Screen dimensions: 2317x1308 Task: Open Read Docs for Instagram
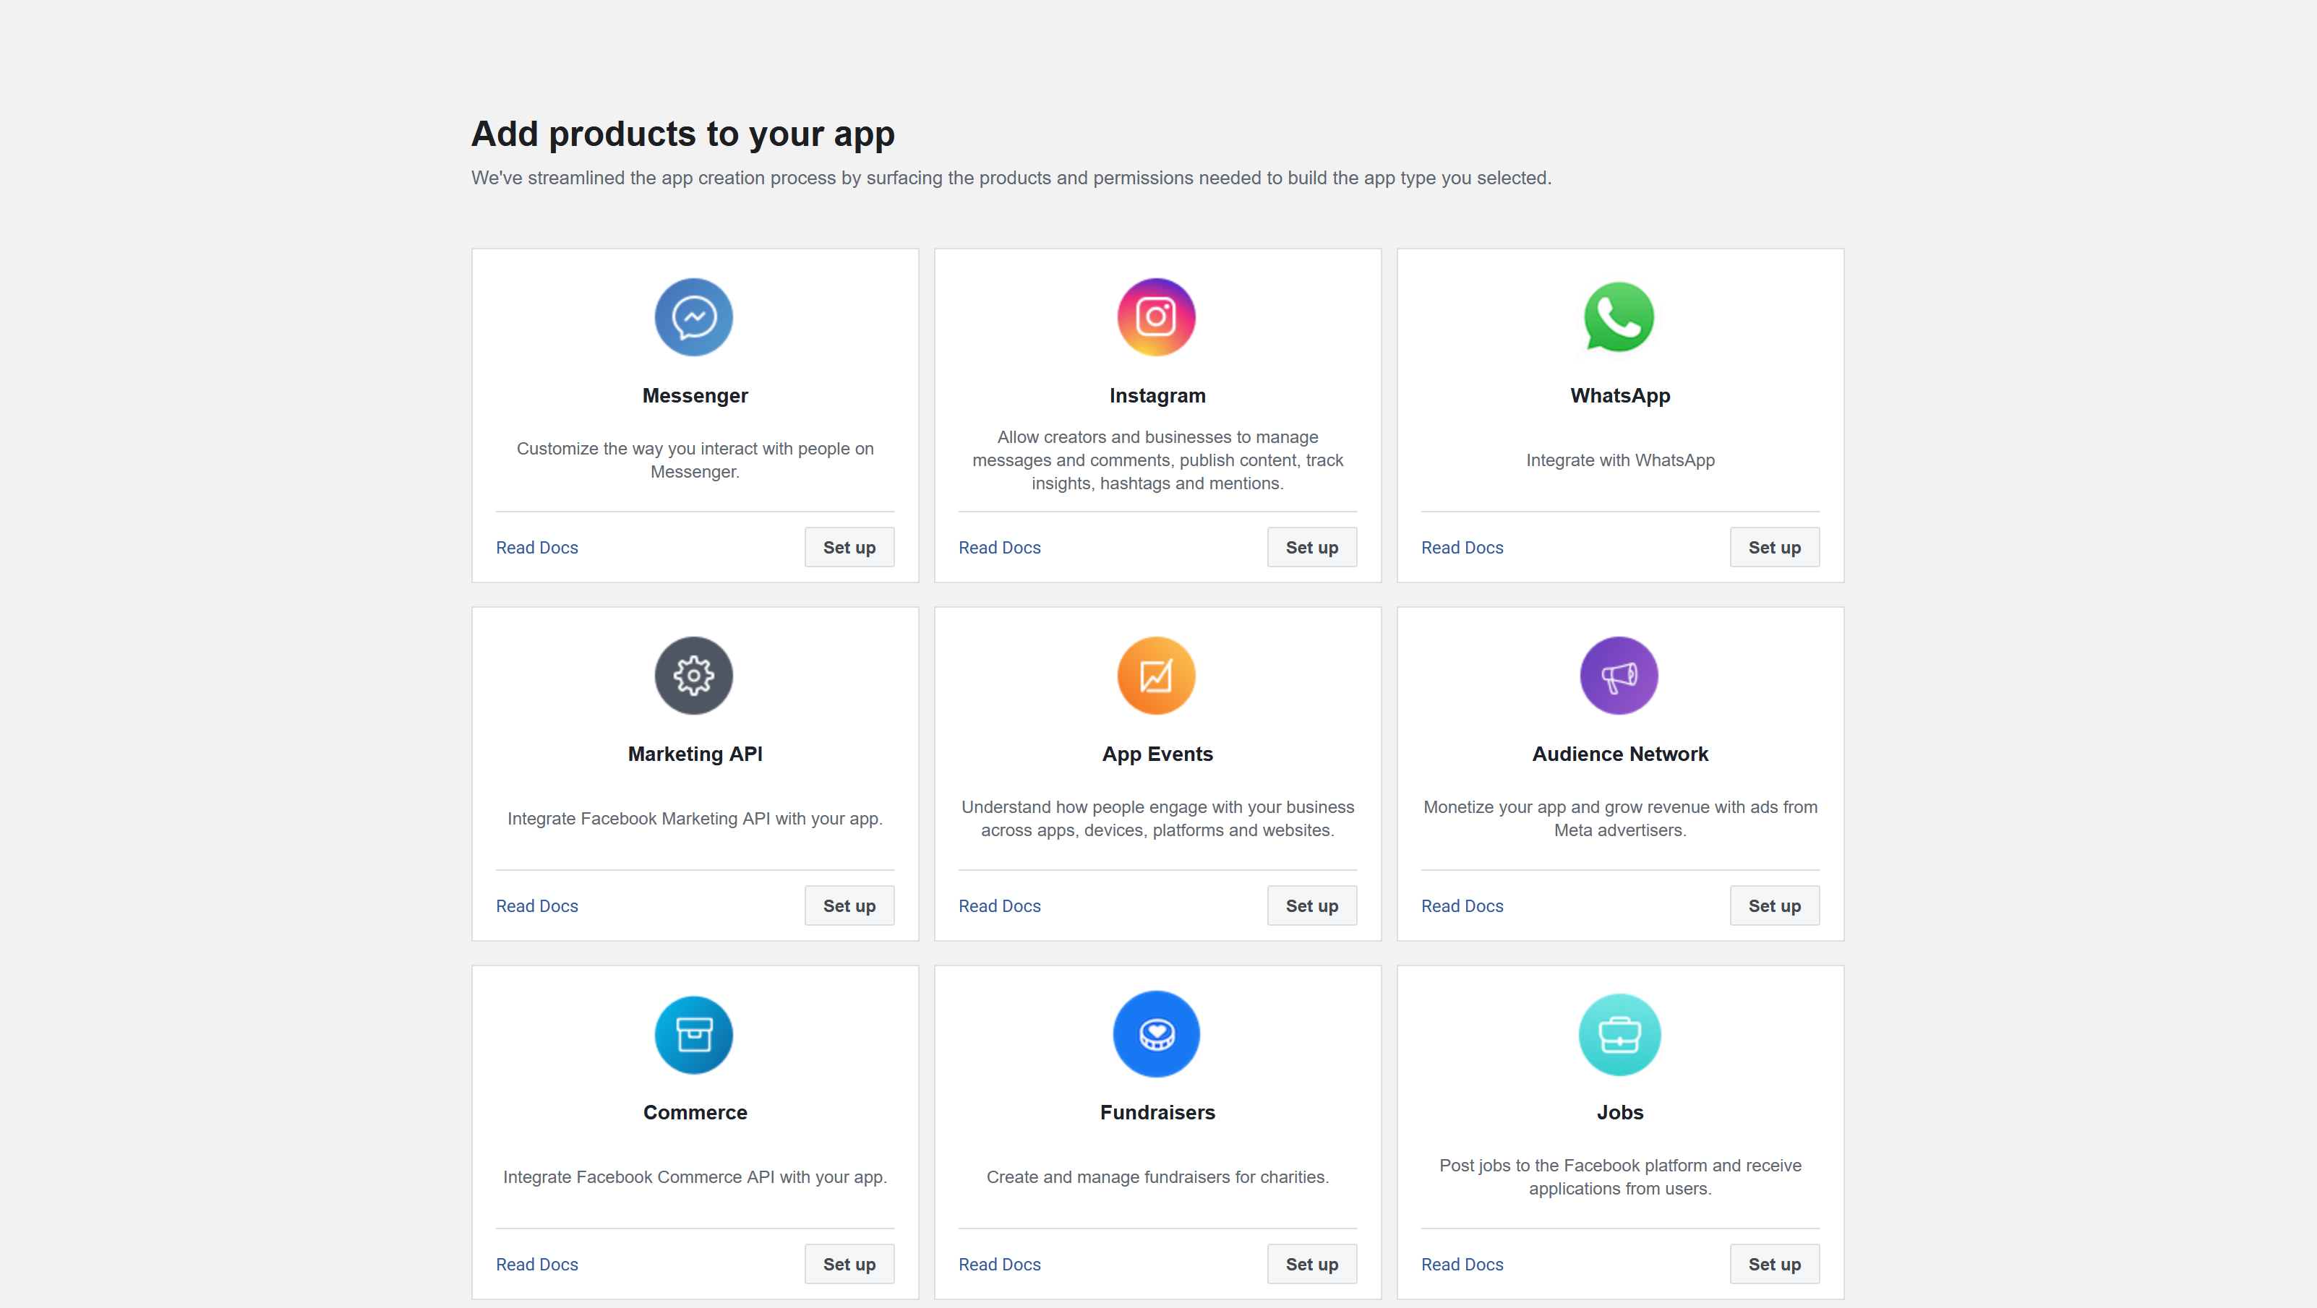998,546
